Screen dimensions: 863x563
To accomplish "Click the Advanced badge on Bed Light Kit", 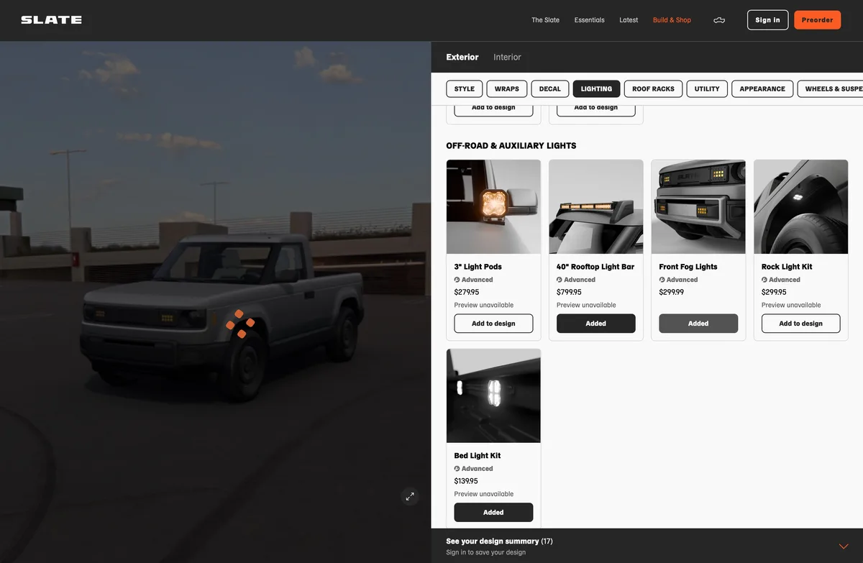I will tap(473, 469).
